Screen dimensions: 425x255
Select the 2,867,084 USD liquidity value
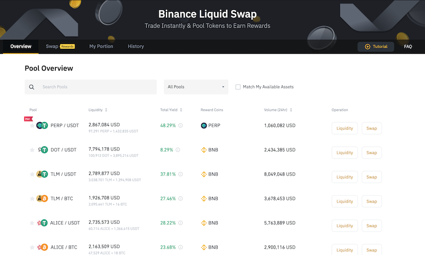104,125
